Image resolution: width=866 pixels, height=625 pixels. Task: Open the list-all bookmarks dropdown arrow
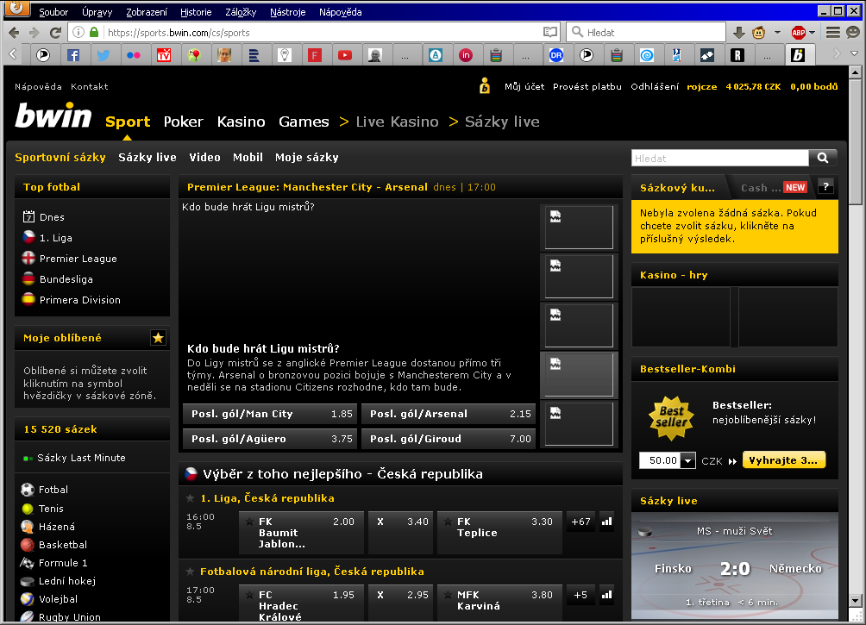tap(855, 54)
